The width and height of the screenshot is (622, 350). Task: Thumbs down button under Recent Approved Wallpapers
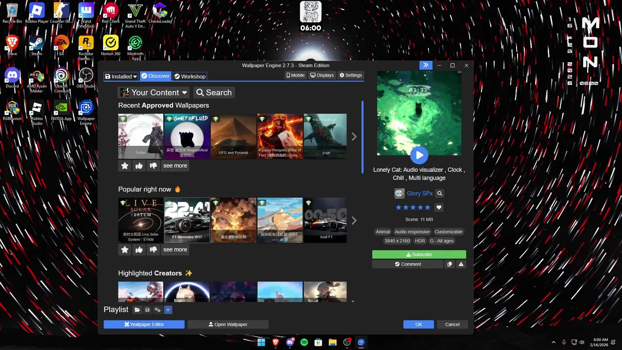[x=153, y=166]
